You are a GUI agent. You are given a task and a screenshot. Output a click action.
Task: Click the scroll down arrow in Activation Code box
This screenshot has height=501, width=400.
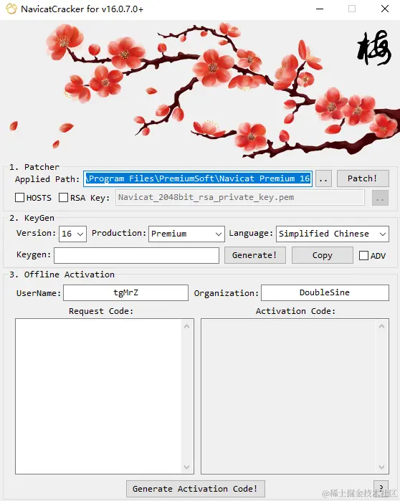point(381,467)
